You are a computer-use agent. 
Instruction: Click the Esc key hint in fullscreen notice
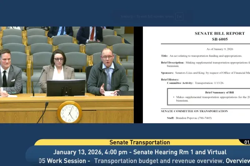pos(179,17)
